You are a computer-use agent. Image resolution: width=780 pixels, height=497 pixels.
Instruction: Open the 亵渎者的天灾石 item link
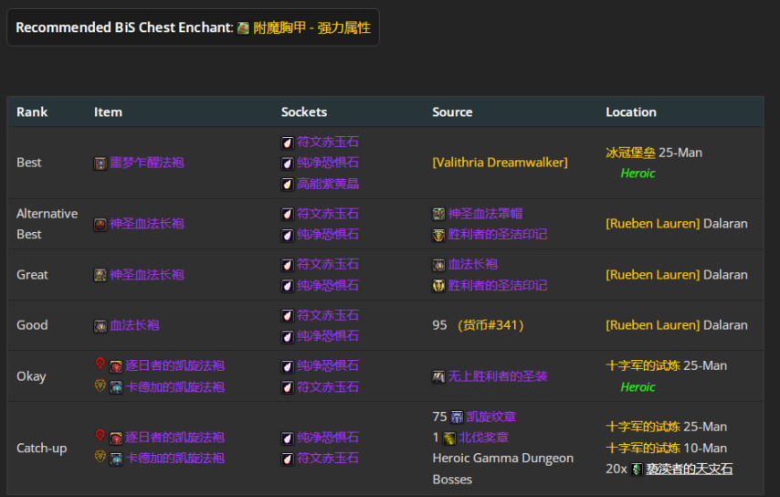click(689, 470)
